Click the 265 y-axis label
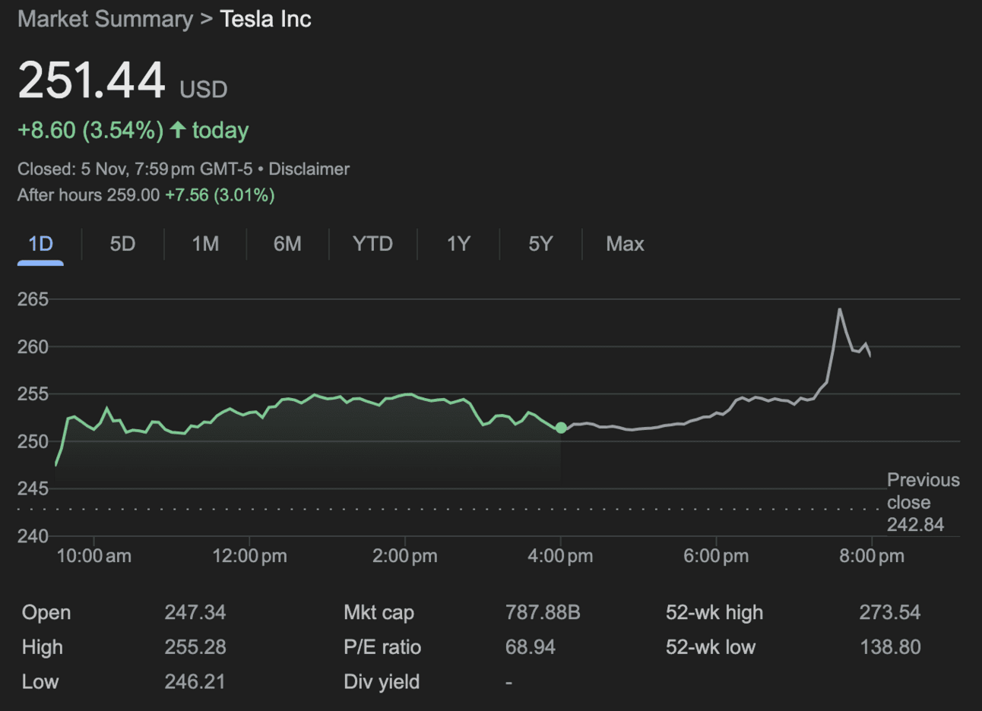The height and width of the screenshot is (711, 982). click(33, 299)
